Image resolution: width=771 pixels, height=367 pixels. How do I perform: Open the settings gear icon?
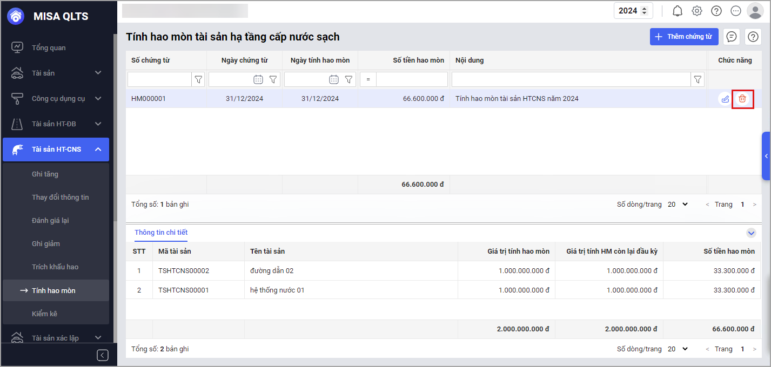point(697,11)
